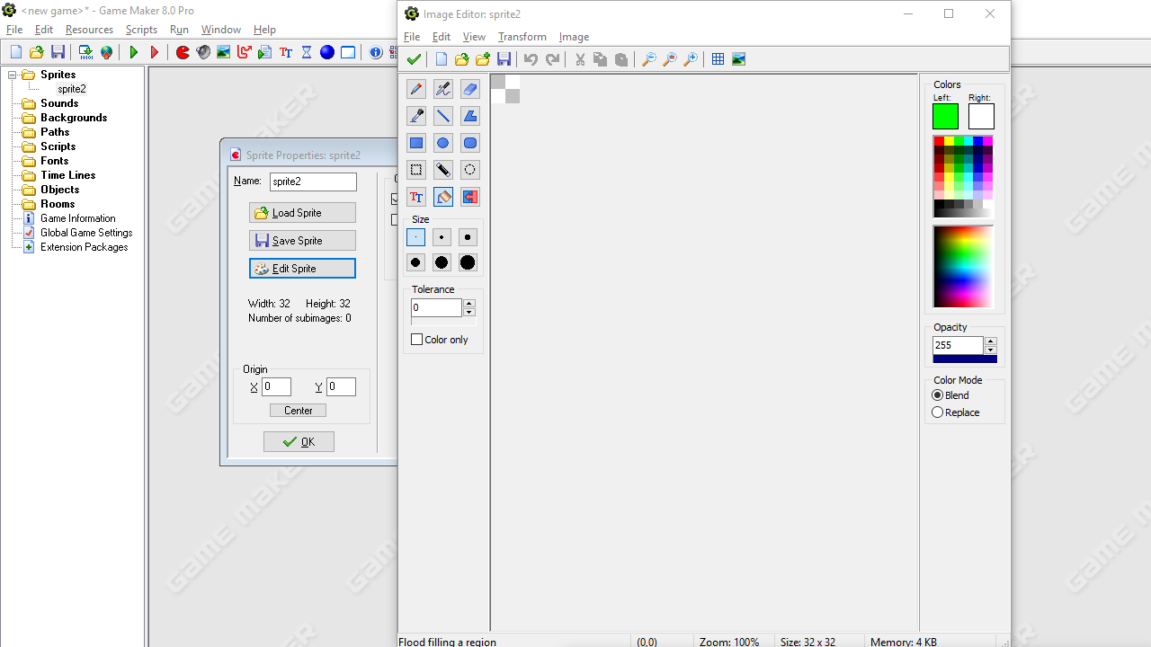The image size is (1151, 647).
Task: Choose the Text tool
Action: click(415, 197)
